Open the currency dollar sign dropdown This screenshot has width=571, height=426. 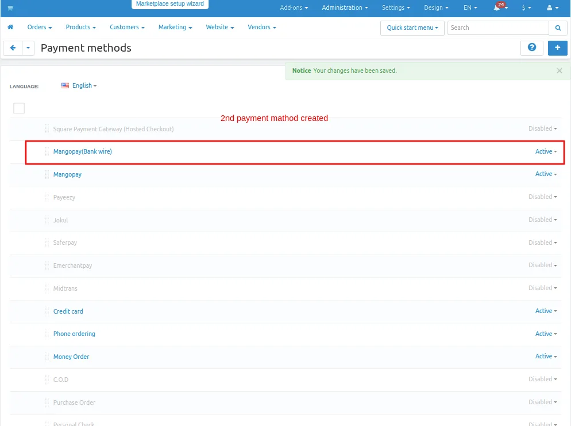[527, 7]
